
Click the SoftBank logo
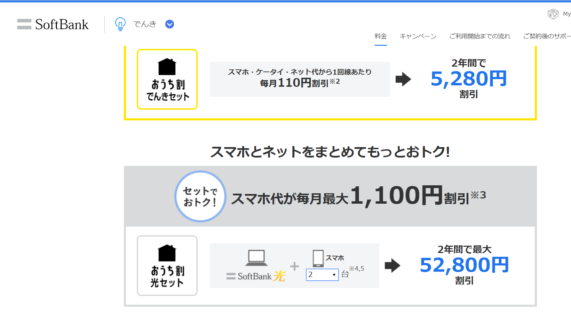coord(53,24)
